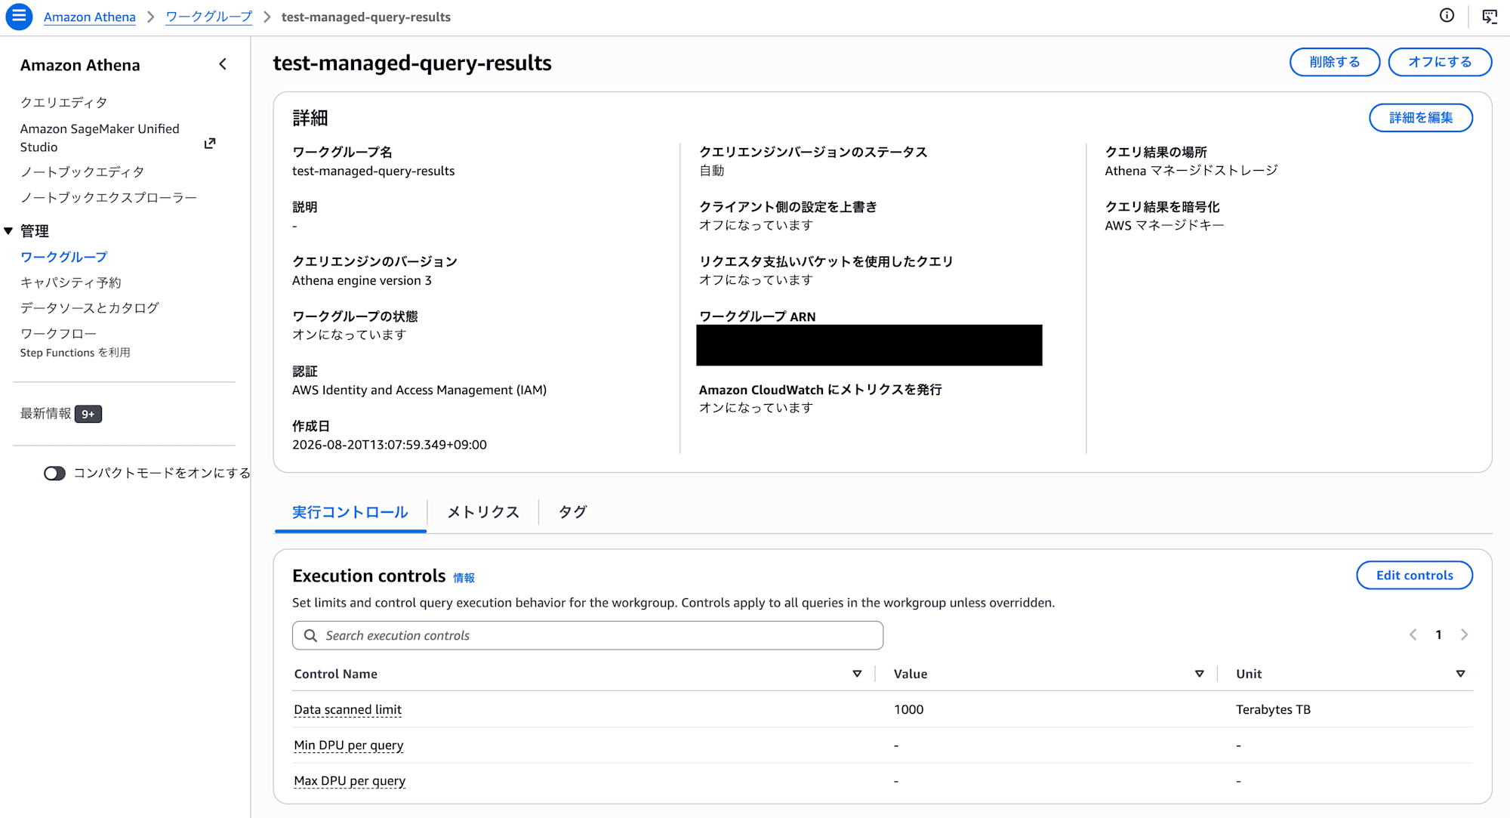Click the Min DPU per query control name
The width and height of the screenshot is (1510, 818).
(x=349, y=745)
